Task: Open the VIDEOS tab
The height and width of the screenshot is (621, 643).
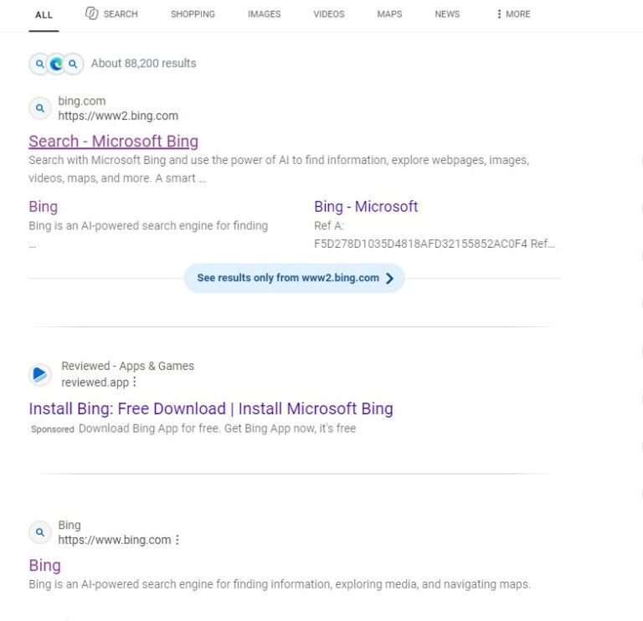Action: (329, 14)
